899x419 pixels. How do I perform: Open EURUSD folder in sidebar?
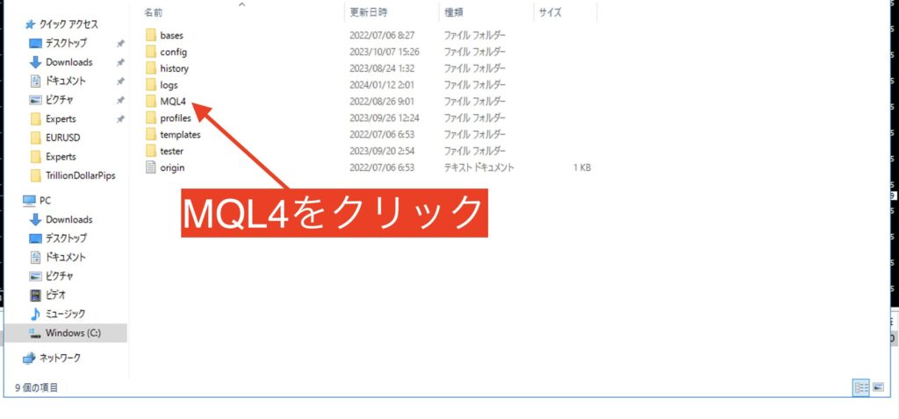click(x=63, y=138)
